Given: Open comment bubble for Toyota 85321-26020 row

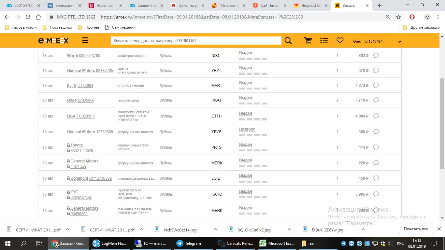Looking at the screenshot, I should (376, 147).
